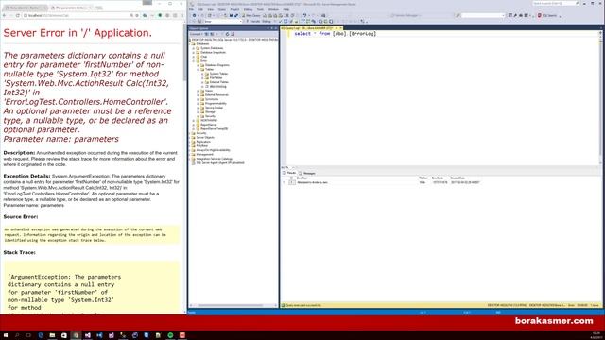Close the SQL query editor tab
605x340 pixels.
[x=340, y=28]
